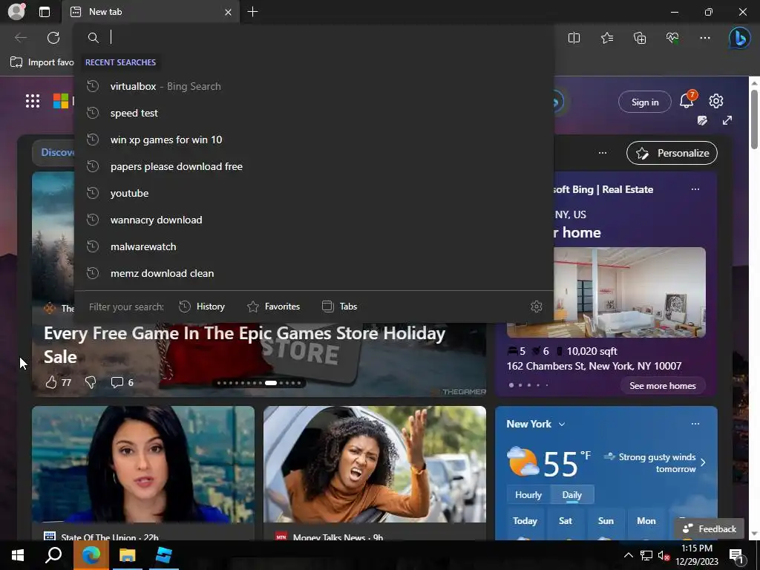
Task: Open Strong gusty winds tomorrow alert
Action: click(655, 463)
